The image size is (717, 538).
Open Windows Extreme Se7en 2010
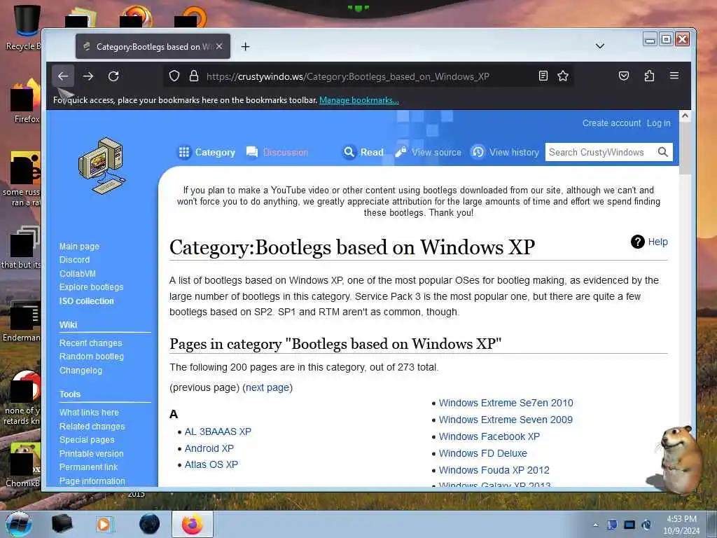point(506,403)
